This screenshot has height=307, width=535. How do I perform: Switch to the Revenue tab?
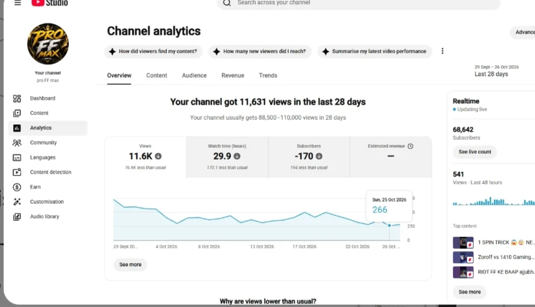click(233, 76)
